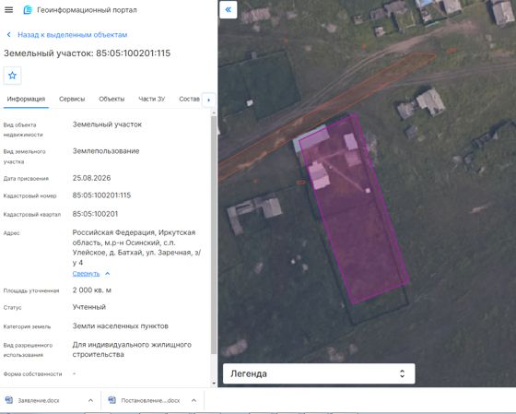Expand the Легенда dropdown
Screen dimensions: 516x414
coord(319,373)
